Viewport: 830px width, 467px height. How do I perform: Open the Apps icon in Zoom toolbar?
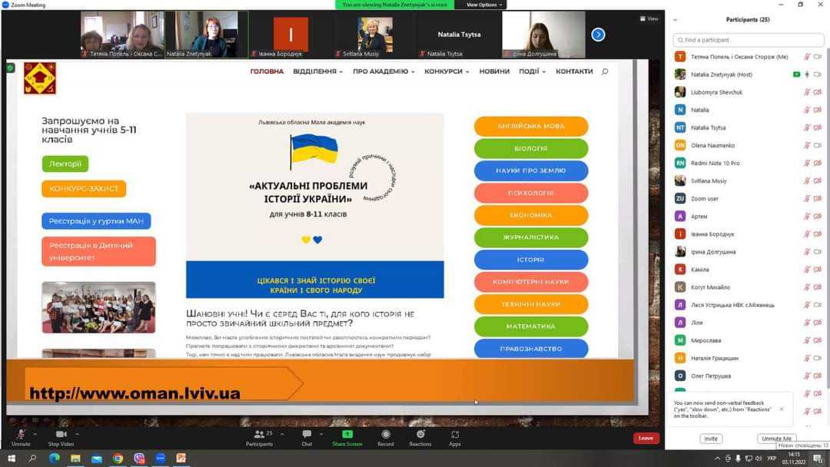455,435
